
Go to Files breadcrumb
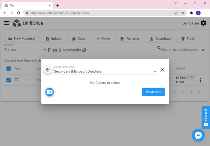(52, 50)
